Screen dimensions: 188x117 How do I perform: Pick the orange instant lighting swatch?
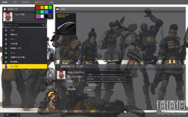click(42, 8)
